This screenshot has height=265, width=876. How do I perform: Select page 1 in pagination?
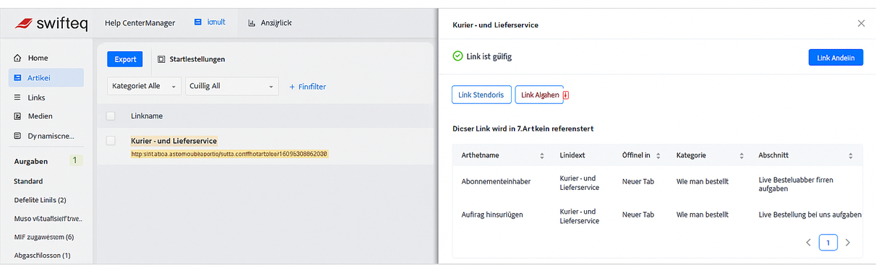[x=828, y=243]
